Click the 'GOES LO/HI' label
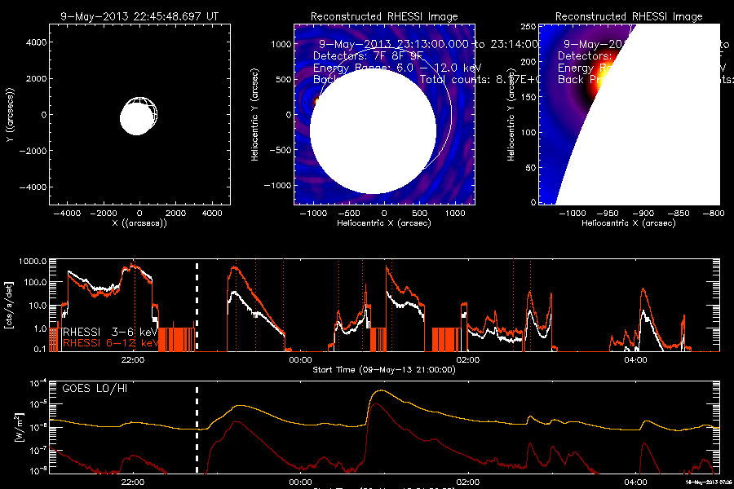Screen dimensions: 734x489 point(95,389)
